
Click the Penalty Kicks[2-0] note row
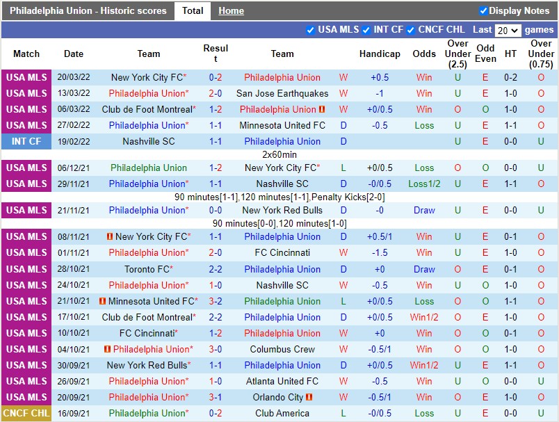point(279,197)
